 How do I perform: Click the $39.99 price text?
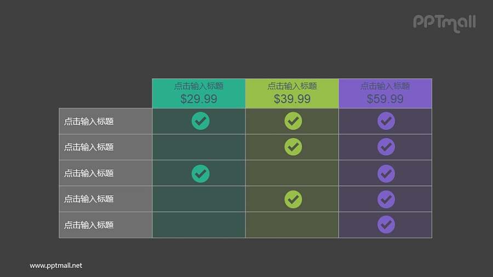[x=292, y=99]
